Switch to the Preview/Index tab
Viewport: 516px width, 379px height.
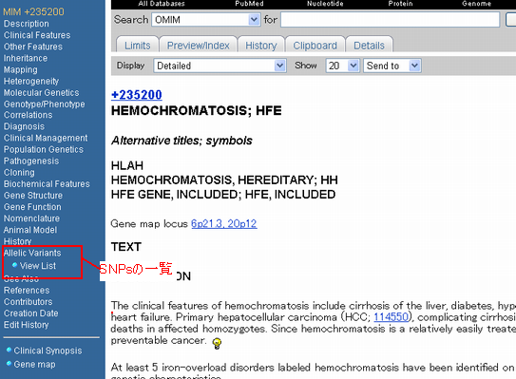point(198,46)
